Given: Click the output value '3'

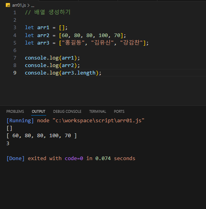Looking at the screenshot, I should 8,144.
